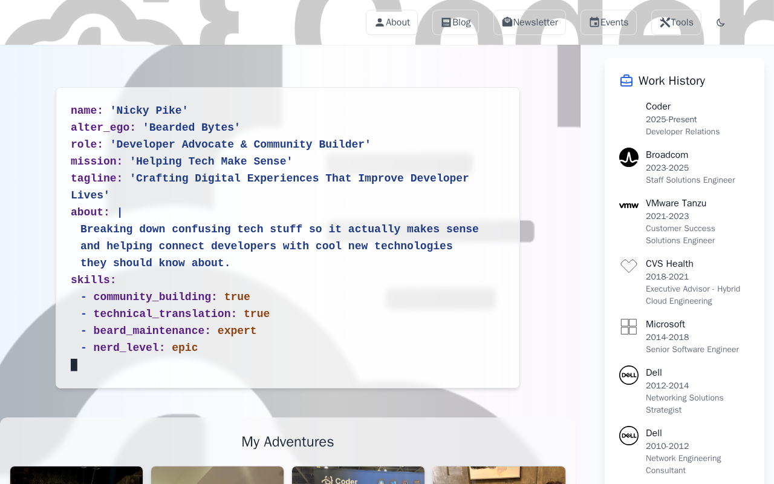
Task: Select the Broadcom company name
Action: click(667, 155)
